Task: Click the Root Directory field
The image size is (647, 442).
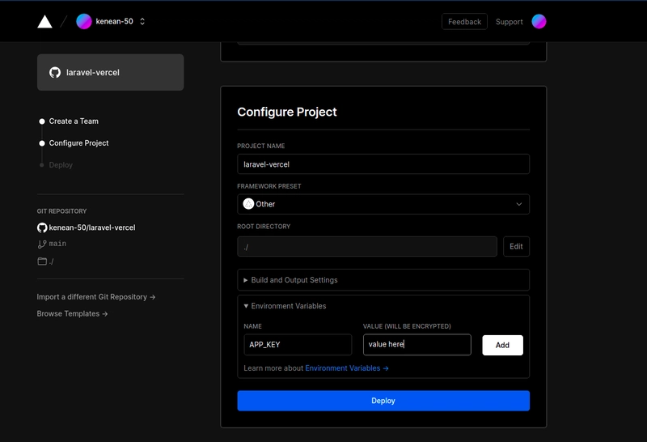Action: 367,247
